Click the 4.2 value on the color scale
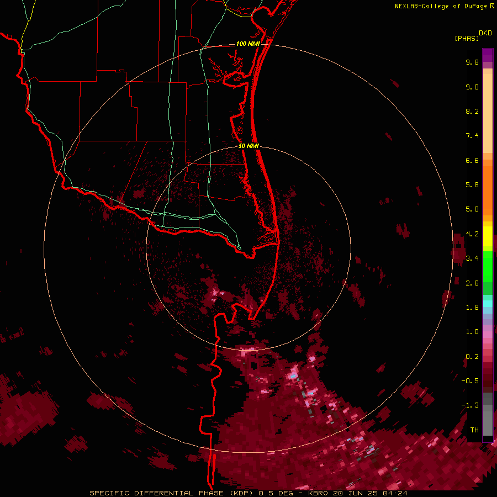Image resolution: width=497 pixels, height=497 pixels. coord(472,234)
